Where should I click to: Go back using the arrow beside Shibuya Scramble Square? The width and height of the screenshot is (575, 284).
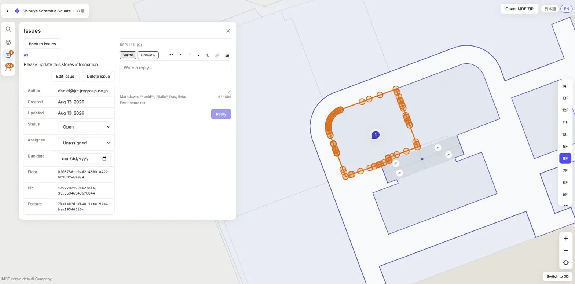[x=8, y=11]
